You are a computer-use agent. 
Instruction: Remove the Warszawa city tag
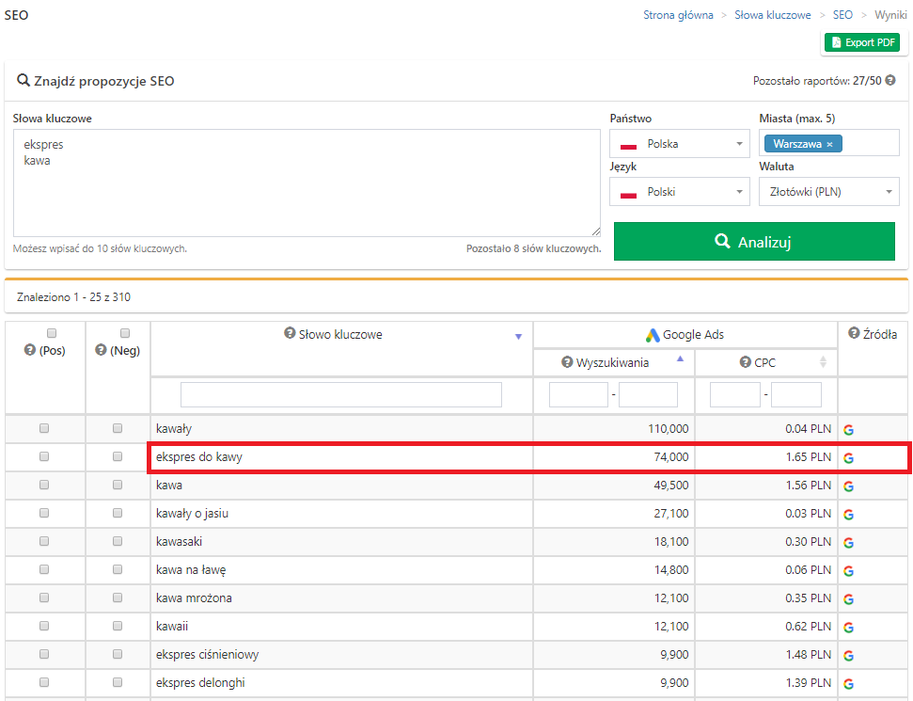point(829,144)
